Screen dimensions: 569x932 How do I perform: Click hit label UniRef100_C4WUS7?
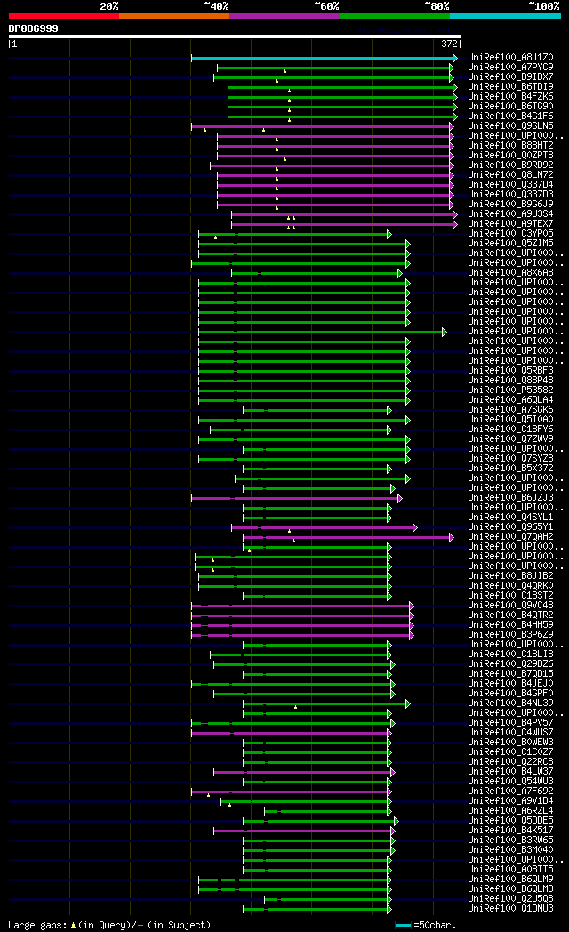(510, 732)
